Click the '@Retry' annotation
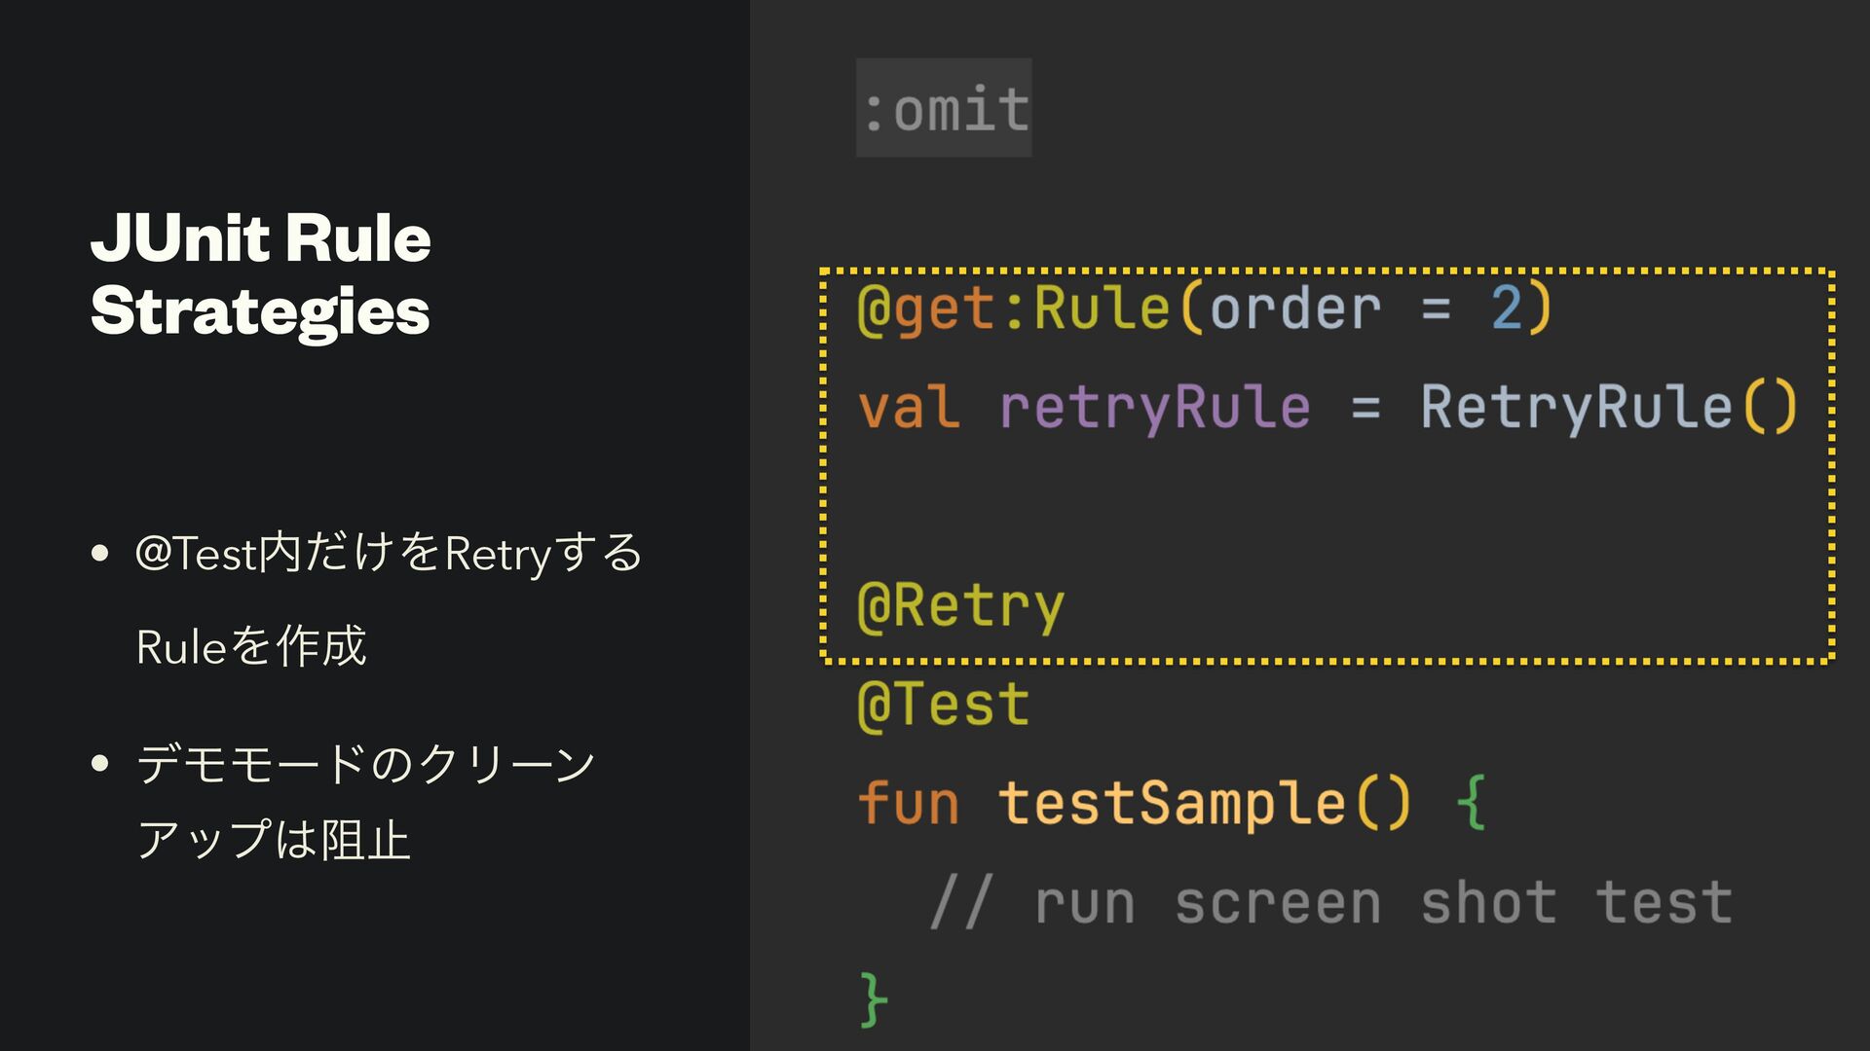Image resolution: width=1870 pixels, height=1051 pixels. click(x=960, y=606)
